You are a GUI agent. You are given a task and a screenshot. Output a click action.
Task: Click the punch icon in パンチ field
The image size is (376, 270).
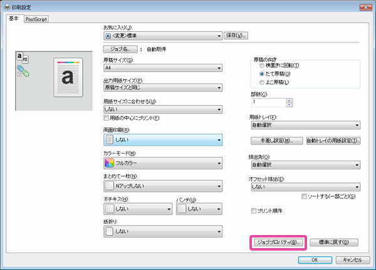point(182,209)
